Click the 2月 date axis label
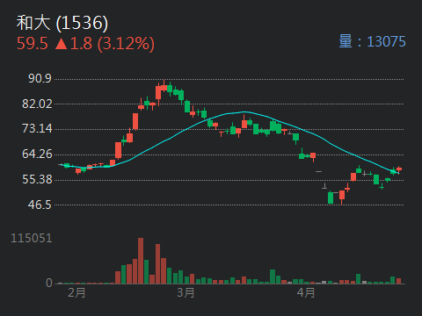 pos(76,292)
